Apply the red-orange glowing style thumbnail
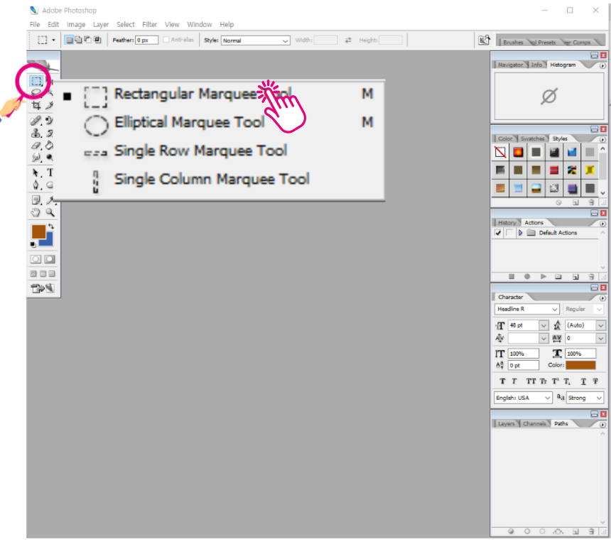 pyautogui.click(x=518, y=152)
